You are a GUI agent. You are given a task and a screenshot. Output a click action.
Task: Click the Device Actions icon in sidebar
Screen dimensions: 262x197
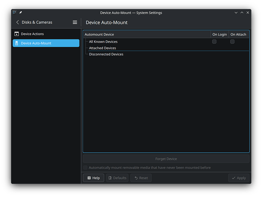click(x=17, y=34)
